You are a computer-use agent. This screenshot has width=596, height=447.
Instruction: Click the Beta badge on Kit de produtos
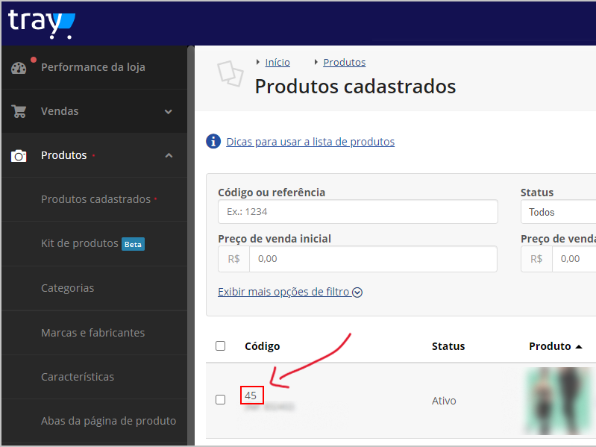pos(133,245)
